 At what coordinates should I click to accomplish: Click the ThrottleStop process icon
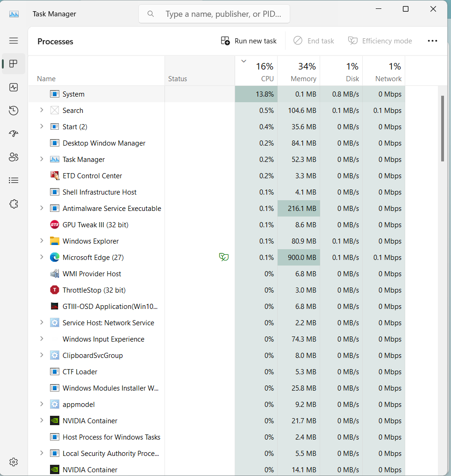[x=54, y=290]
